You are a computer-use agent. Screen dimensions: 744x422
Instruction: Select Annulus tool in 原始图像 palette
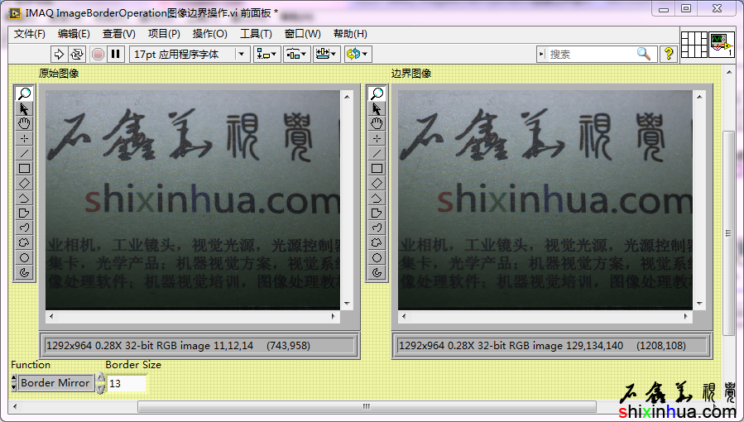[24, 272]
